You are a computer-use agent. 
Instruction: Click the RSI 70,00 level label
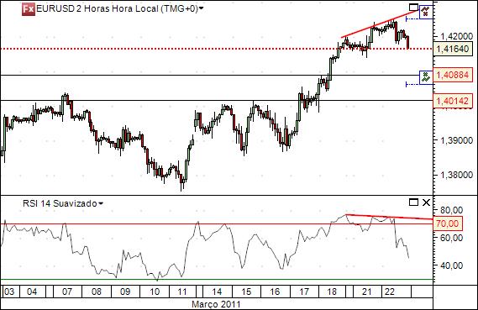(x=447, y=223)
